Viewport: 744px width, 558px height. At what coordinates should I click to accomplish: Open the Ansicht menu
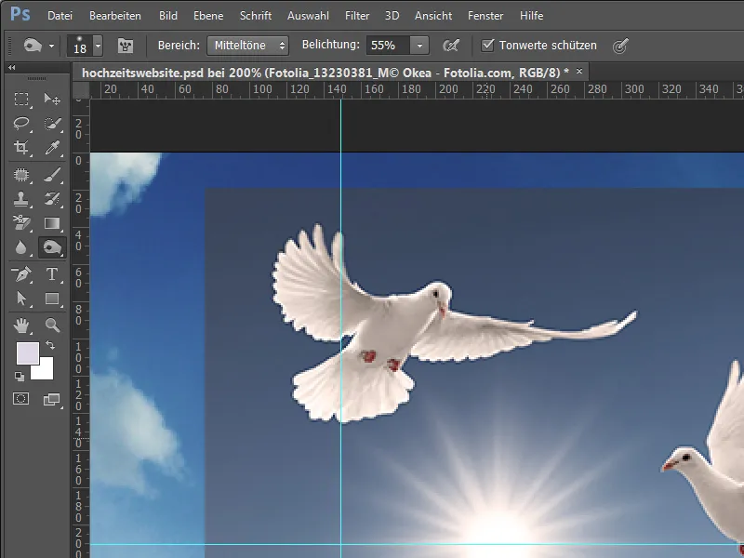(433, 16)
